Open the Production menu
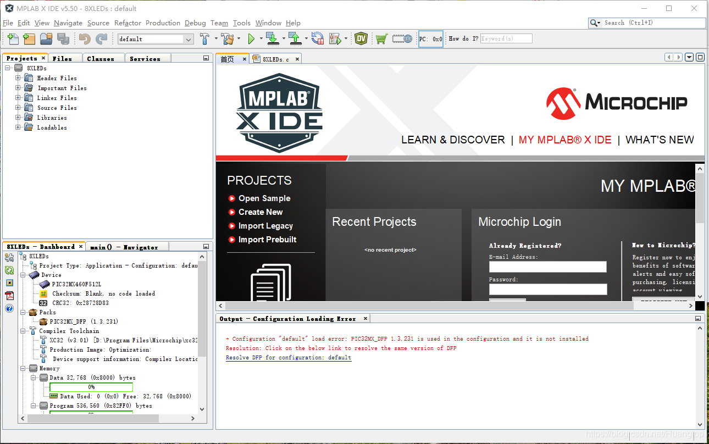 [x=163, y=23]
